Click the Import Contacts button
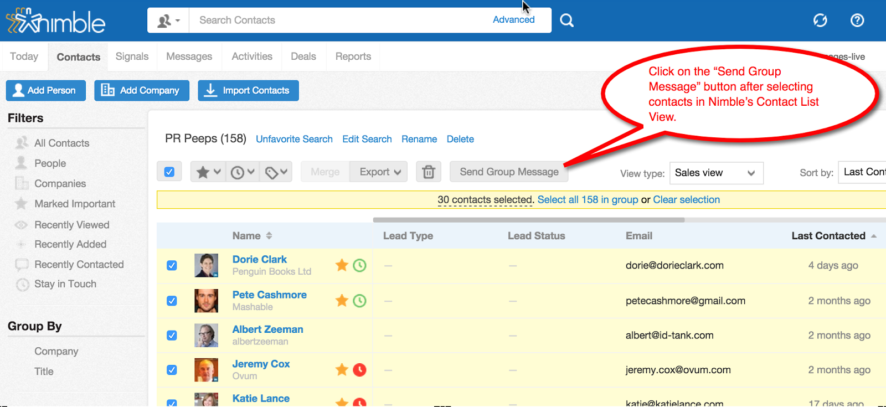The image size is (886, 407). (248, 90)
